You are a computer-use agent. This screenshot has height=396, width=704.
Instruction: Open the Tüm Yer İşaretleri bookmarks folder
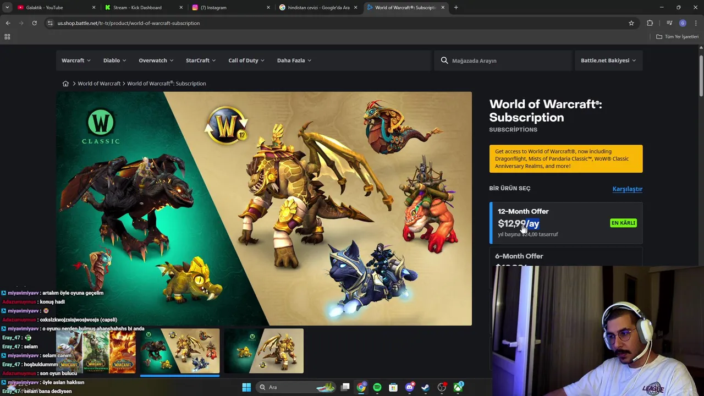pyautogui.click(x=677, y=37)
